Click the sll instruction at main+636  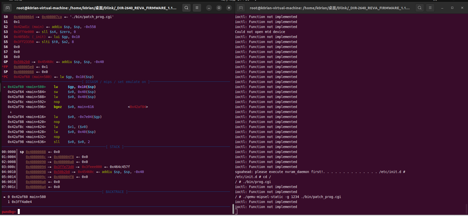pos(57,142)
